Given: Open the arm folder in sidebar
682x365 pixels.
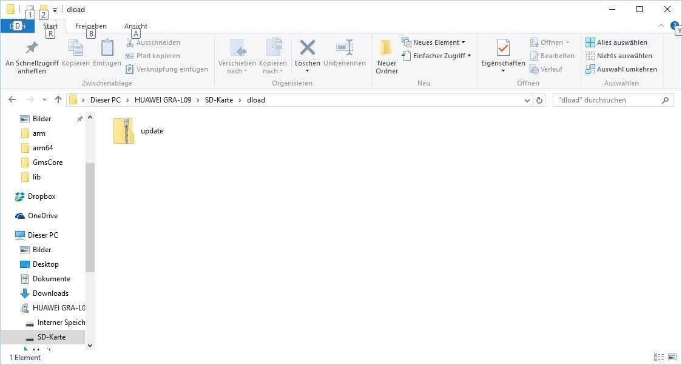Looking at the screenshot, I should click(33, 133).
